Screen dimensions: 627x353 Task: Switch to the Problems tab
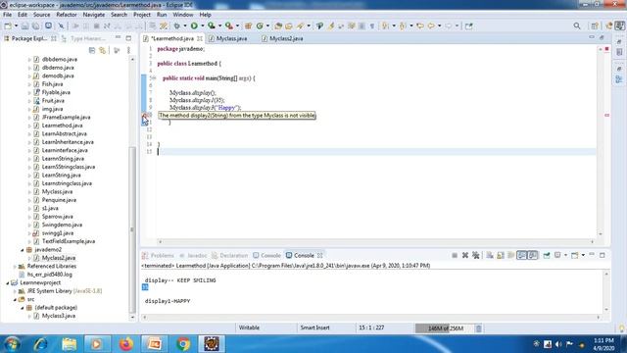coord(159,255)
